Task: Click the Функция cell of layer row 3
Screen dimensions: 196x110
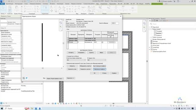Action: point(73,42)
